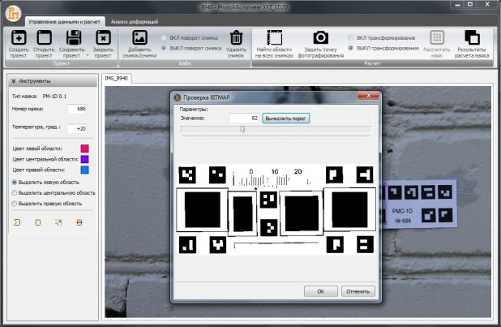
Task: Select ВЫКЛ поворот снимка option
Action: [164, 48]
